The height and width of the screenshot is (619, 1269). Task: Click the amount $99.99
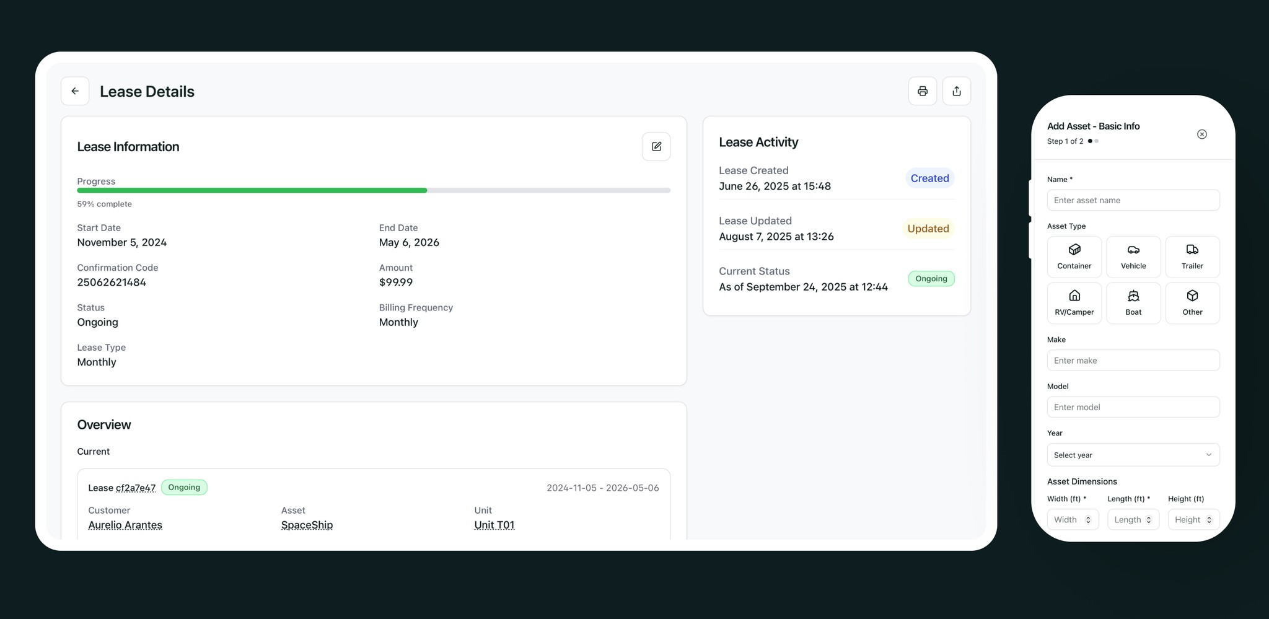coord(396,283)
